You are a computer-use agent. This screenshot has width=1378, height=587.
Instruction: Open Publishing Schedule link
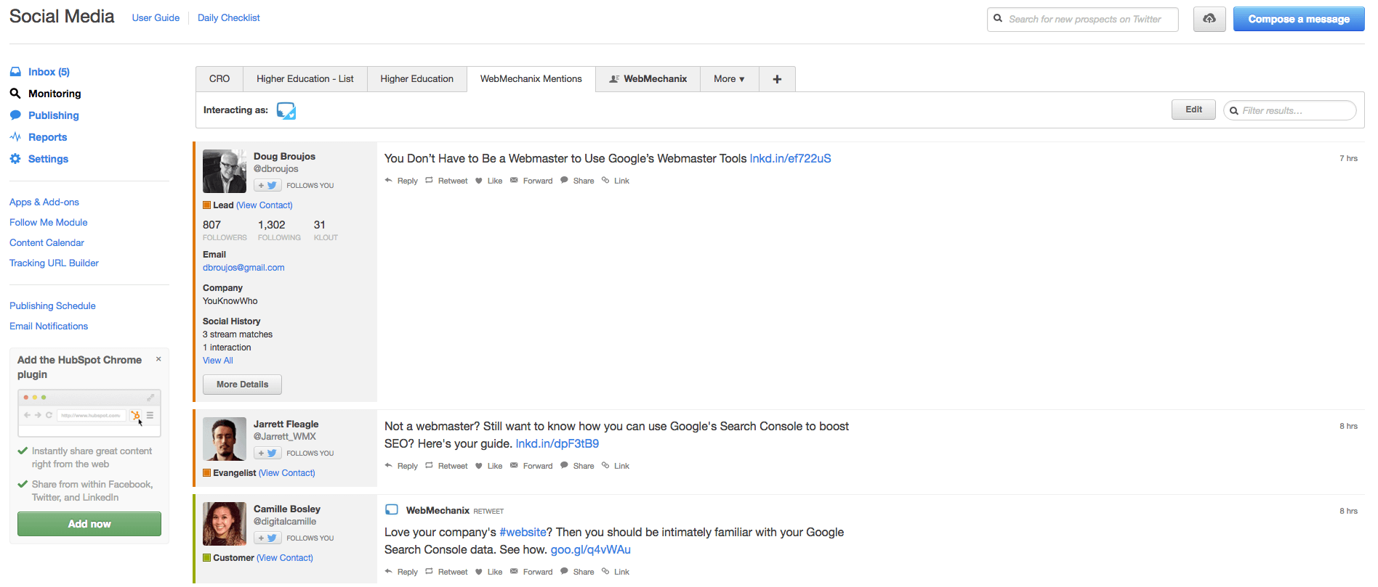pos(52,306)
